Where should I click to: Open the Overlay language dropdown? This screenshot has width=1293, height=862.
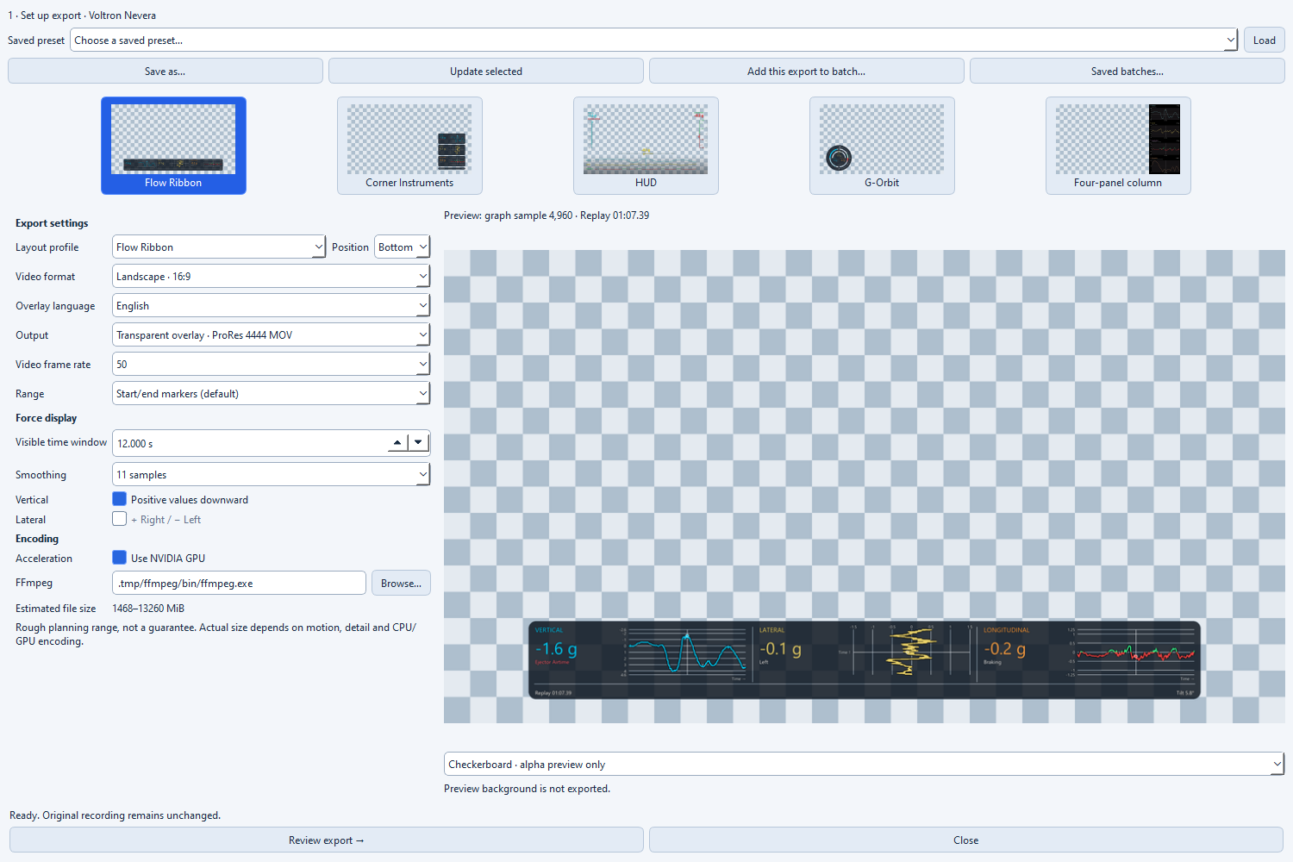(272, 306)
